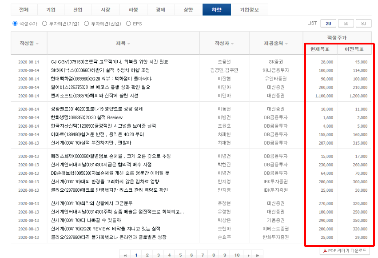Sort by 작성일 column arrow
This screenshot has width=378, height=258.
coord(37,44)
